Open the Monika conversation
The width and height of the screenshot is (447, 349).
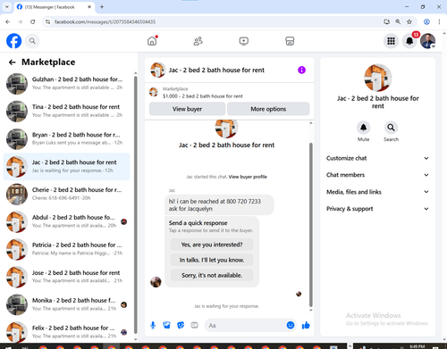point(66,304)
